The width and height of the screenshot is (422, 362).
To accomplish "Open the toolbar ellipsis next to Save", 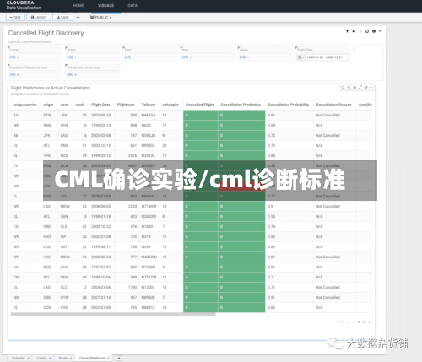I will 78,18.
